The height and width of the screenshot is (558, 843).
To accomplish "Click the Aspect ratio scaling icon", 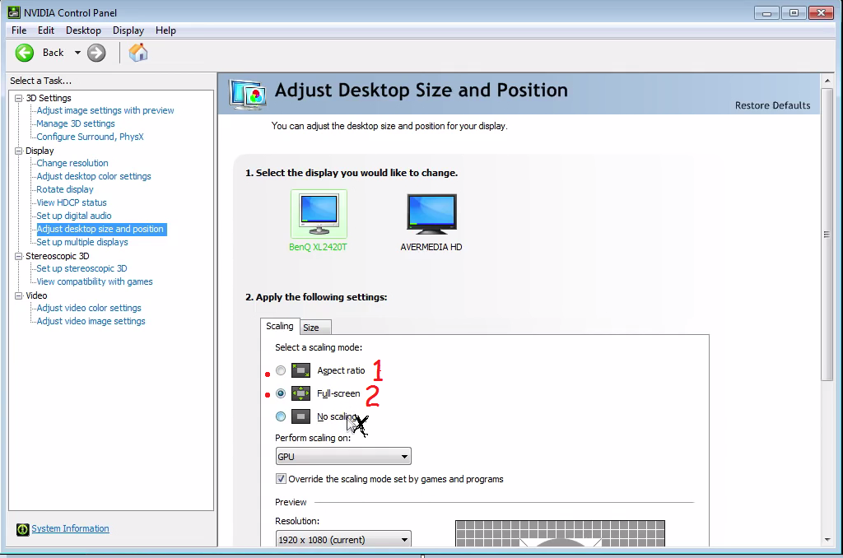I will [x=300, y=370].
